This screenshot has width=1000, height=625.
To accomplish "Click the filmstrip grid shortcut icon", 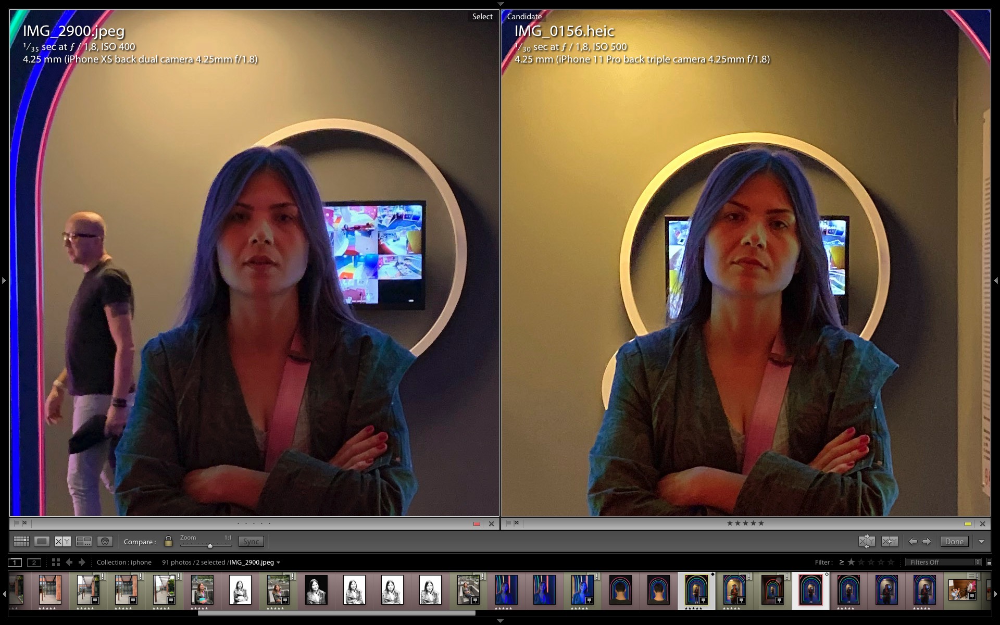I will tap(56, 562).
